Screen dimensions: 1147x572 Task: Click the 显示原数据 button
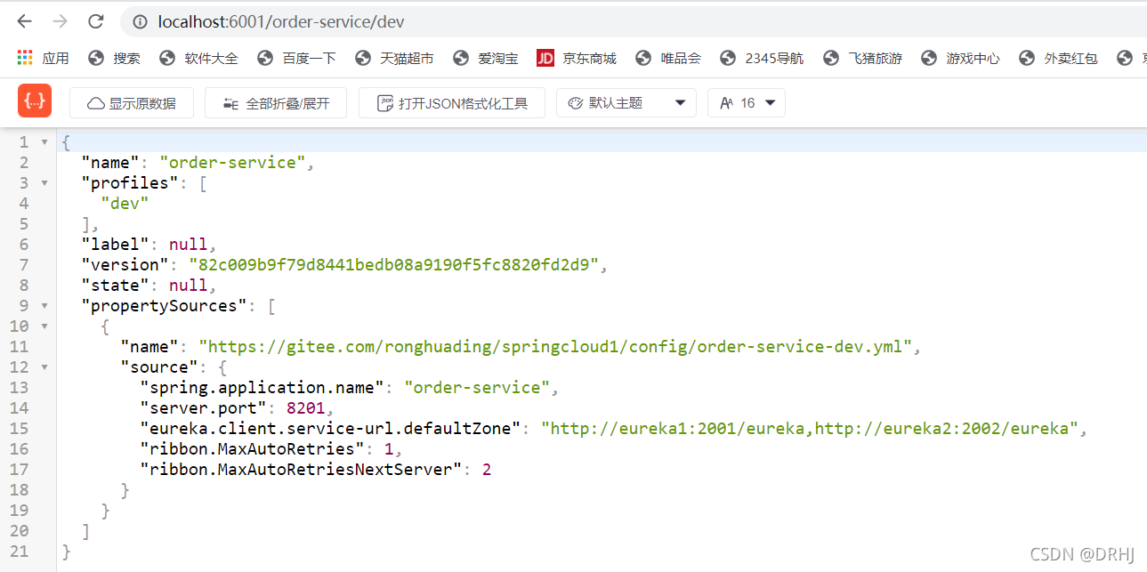click(x=132, y=103)
